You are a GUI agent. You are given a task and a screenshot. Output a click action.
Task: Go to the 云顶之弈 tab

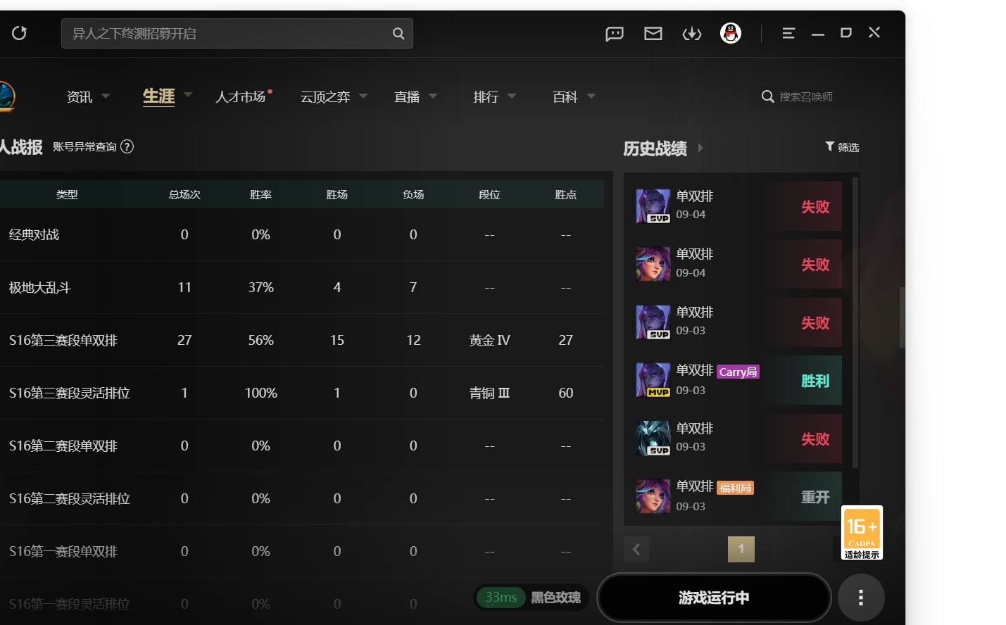click(325, 96)
